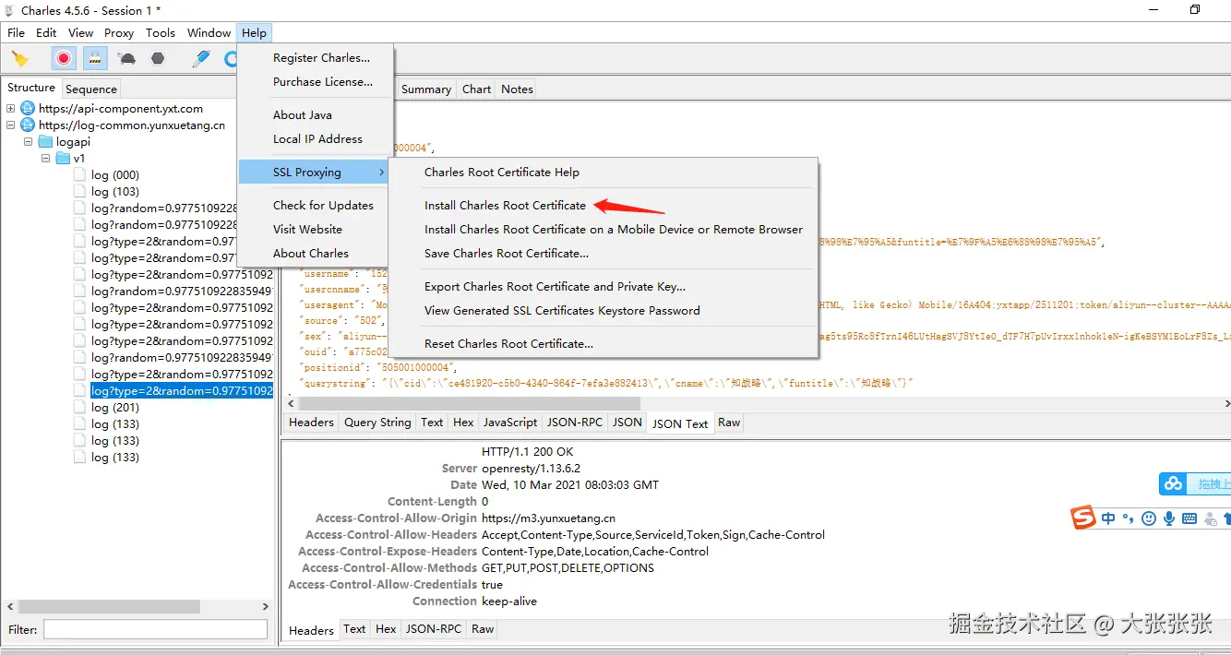Click the IME user account icon

coord(1210,519)
